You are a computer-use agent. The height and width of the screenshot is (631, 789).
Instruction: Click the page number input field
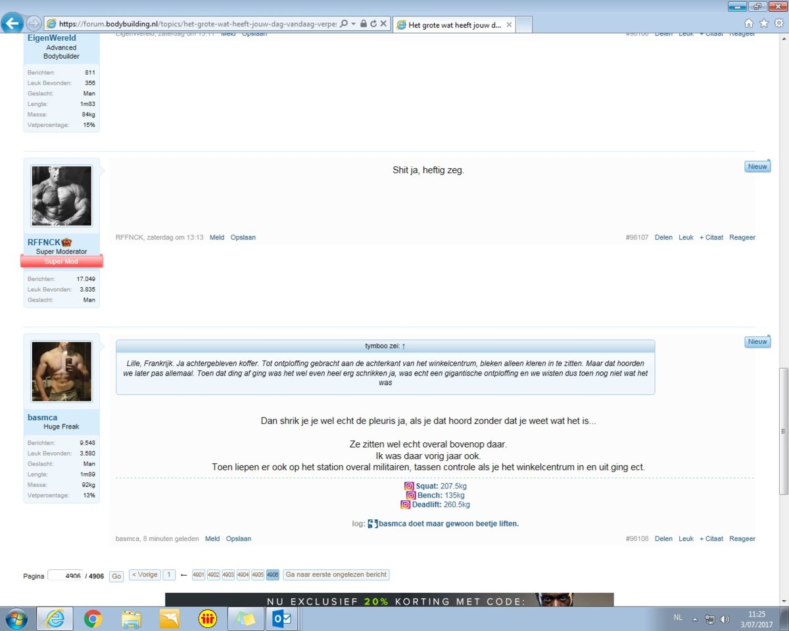pos(65,576)
